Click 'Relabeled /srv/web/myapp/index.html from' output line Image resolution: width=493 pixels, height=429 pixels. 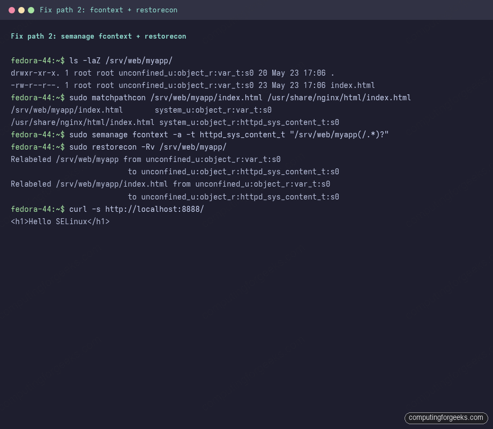[170, 184]
